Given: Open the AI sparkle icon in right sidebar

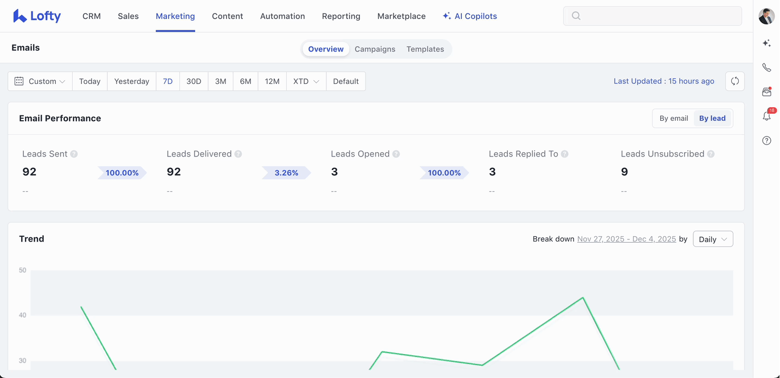Looking at the screenshot, I should click(x=766, y=43).
